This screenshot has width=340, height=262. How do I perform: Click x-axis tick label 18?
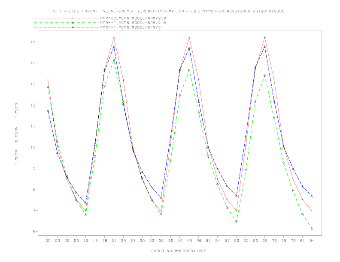tap(104, 241)
